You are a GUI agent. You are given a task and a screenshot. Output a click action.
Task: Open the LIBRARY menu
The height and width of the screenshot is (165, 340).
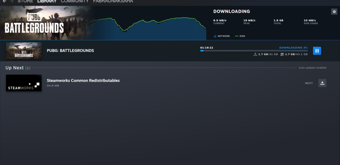(47, 1)
